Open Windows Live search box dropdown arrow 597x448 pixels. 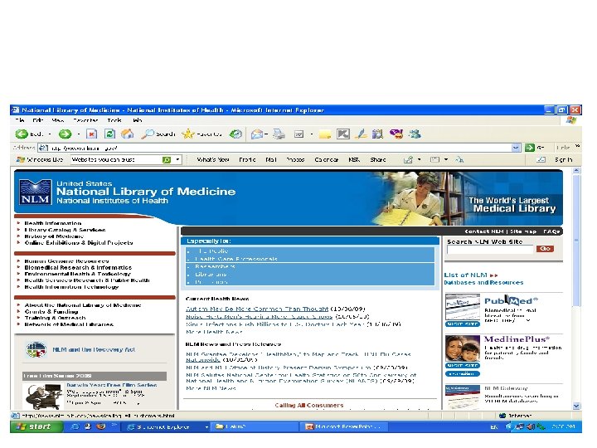click(177, 160)
